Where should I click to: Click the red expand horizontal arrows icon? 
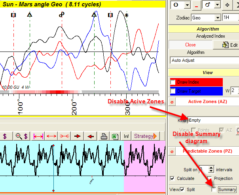pyautogui.click(x=52, y=136)
